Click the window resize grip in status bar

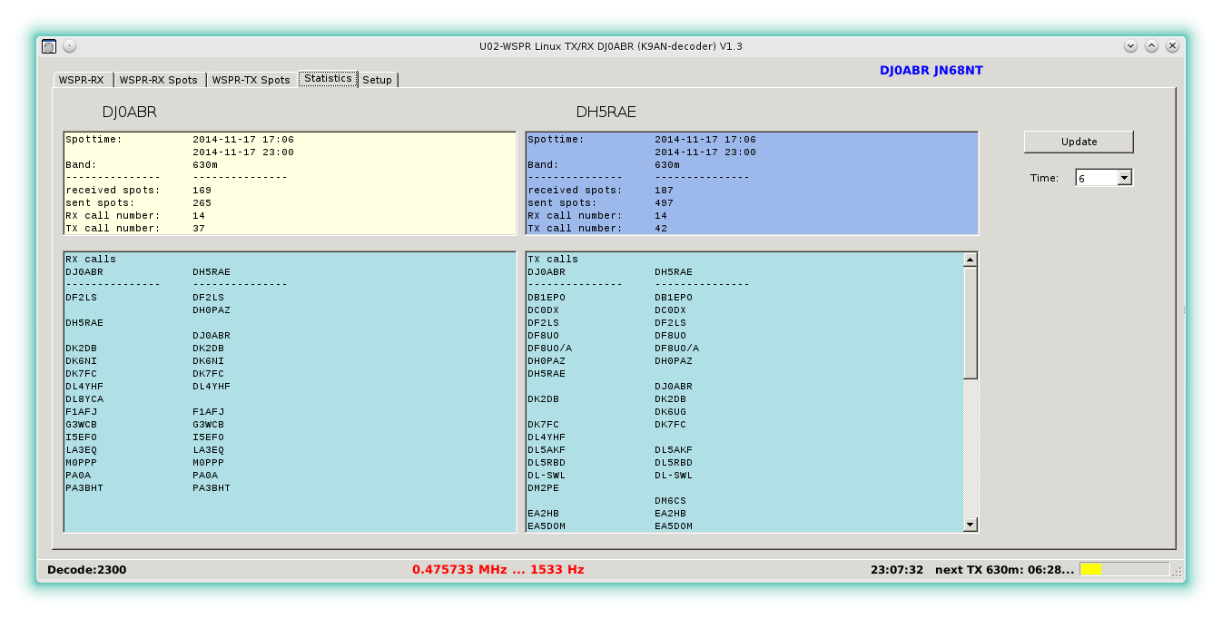(1178, 572)
